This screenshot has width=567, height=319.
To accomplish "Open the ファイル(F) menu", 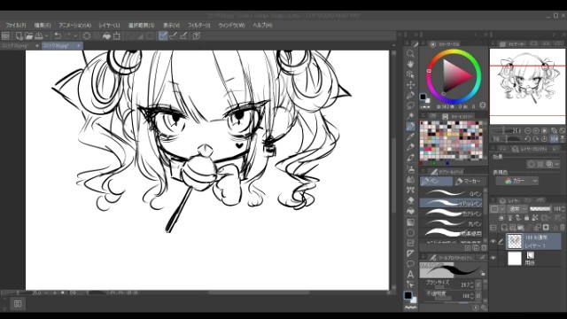I will (x=16, y=26).
